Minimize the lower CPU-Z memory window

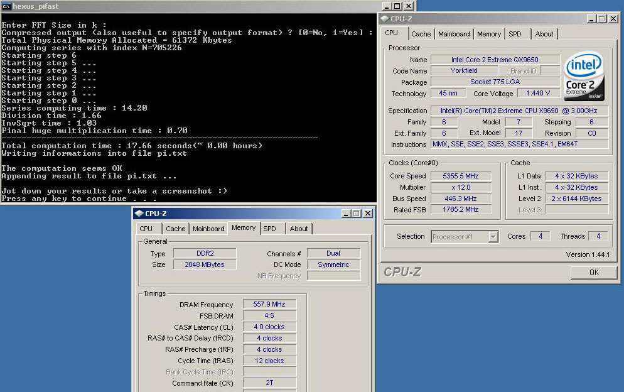[347, 214]
